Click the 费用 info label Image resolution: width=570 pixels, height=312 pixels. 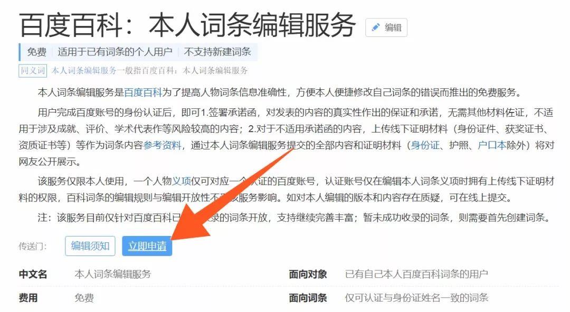(x=28, y=298)
